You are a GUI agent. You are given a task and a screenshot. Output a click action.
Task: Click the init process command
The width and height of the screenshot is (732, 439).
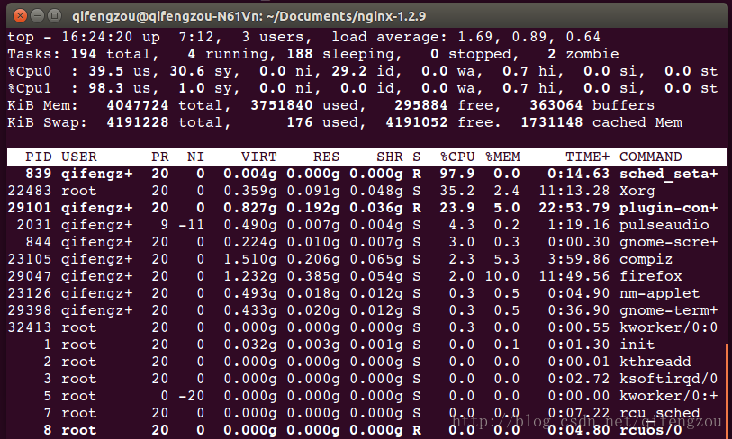[637, 345]
